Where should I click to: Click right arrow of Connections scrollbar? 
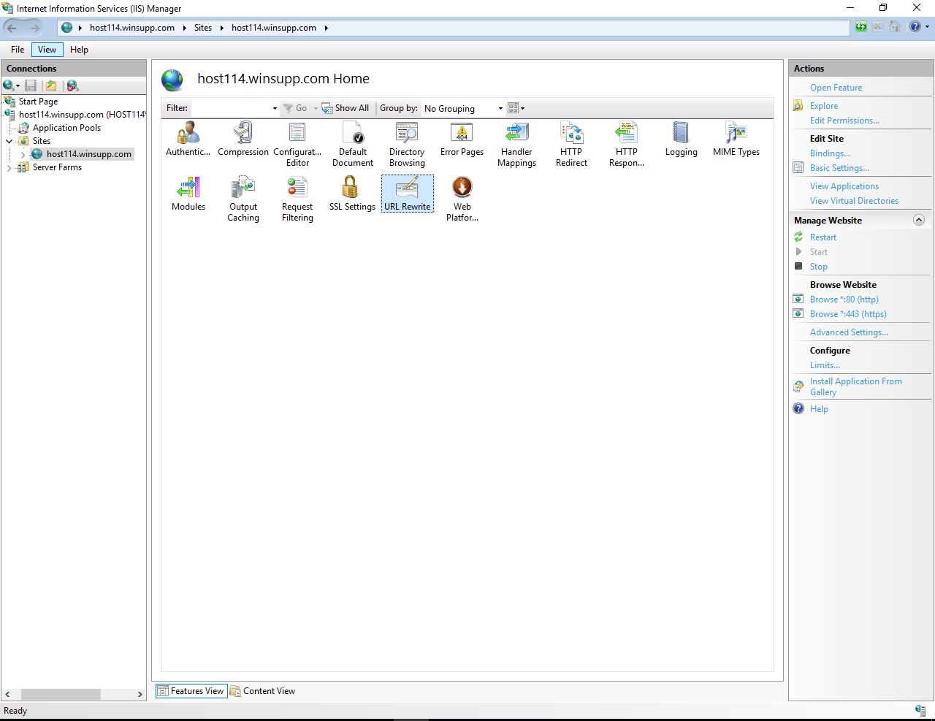(x=140, y=694)
